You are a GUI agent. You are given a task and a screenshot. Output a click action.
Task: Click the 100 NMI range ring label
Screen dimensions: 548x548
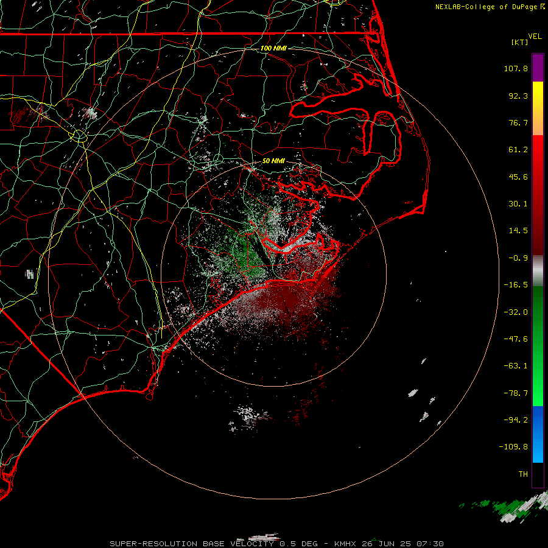[273, 48]
